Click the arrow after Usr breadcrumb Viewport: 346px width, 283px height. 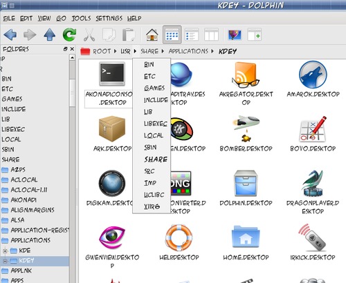pos(135,51)
